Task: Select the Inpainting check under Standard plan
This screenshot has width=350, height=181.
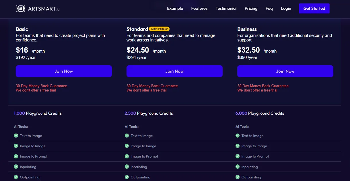Action: click(127, 167)
